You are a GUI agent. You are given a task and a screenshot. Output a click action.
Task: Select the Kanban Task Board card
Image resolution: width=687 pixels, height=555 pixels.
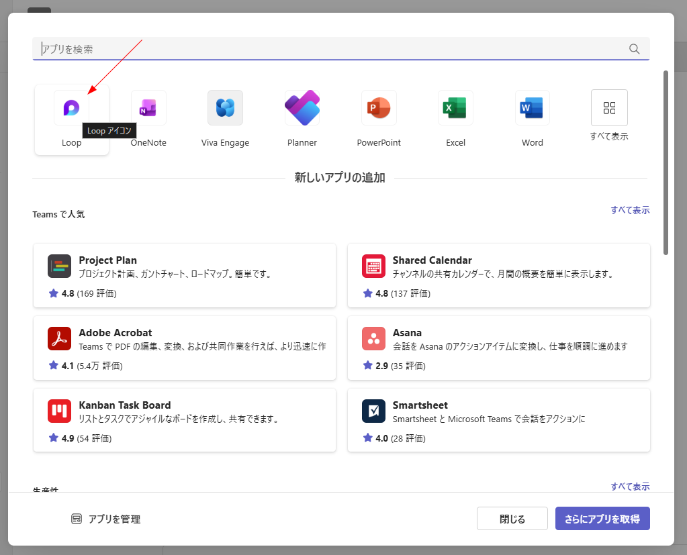pyautogui.click(x=185, y=420)
